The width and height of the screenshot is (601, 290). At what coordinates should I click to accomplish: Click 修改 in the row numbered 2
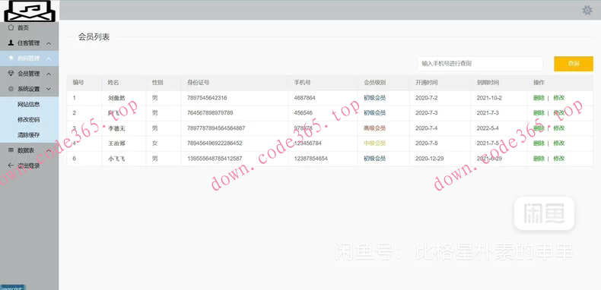click(559, 113)
